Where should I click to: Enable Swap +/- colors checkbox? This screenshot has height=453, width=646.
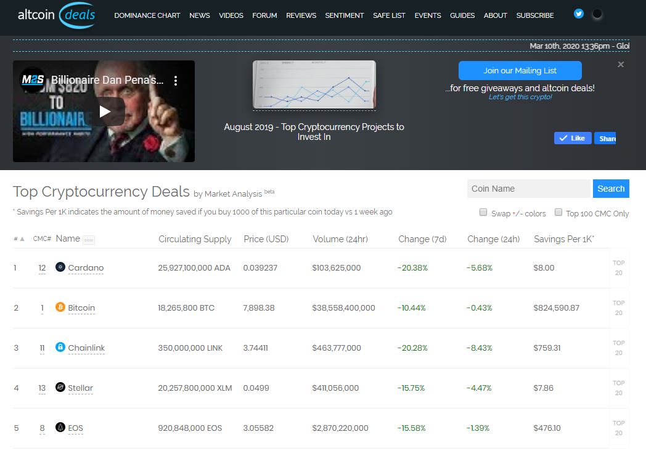click(483, 213)
